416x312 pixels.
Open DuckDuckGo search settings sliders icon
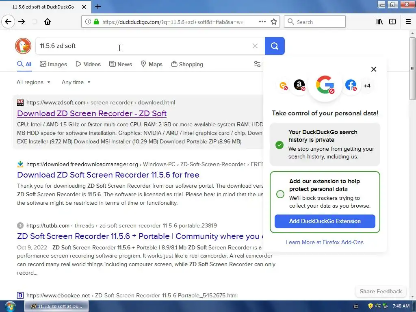tap(257, 64)
